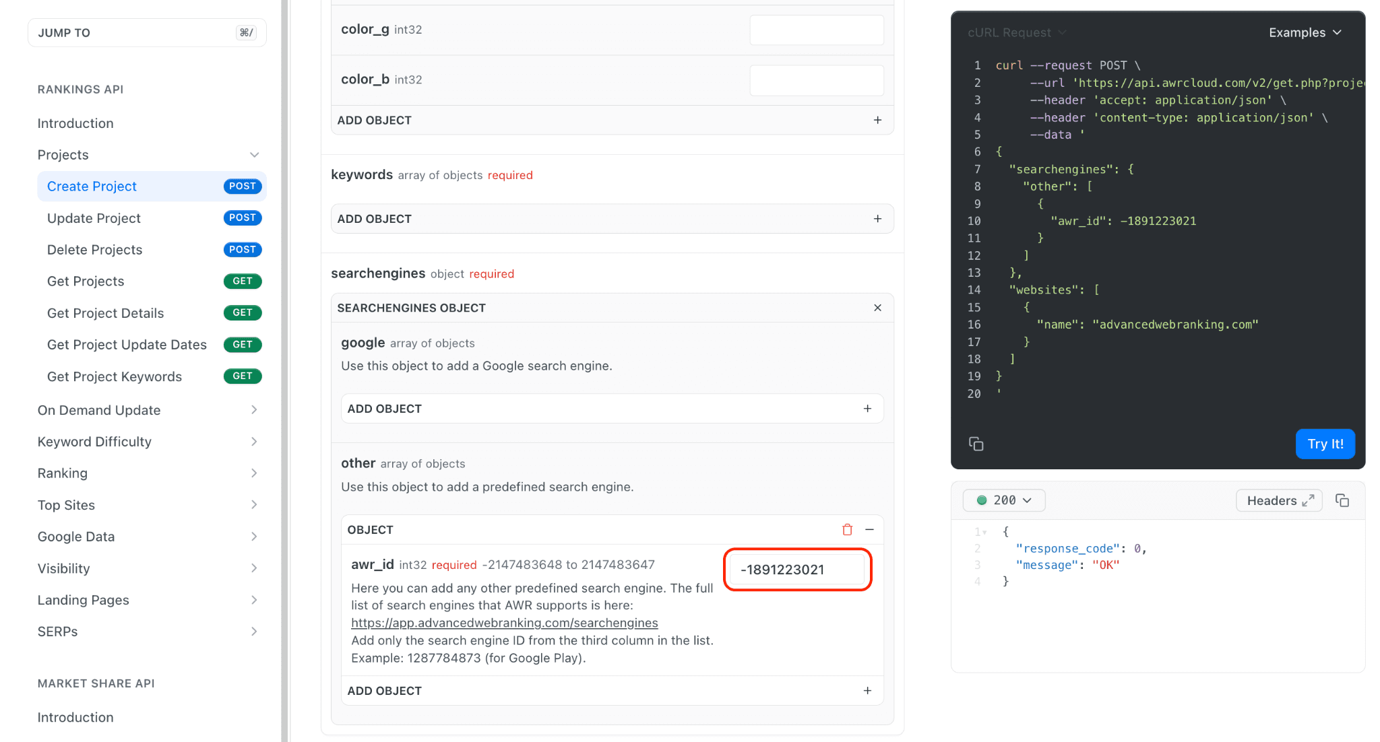
Task: Click the color_g input field
Action: click(x=817, y=30)
